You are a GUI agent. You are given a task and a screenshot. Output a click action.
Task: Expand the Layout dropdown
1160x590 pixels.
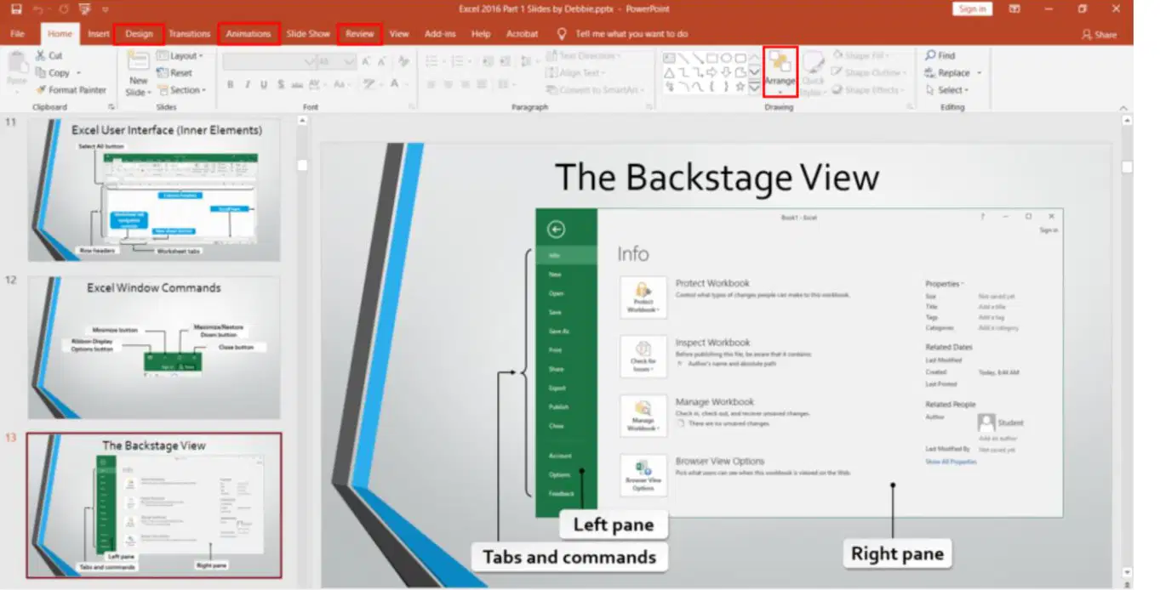click(x=180, y=55)
